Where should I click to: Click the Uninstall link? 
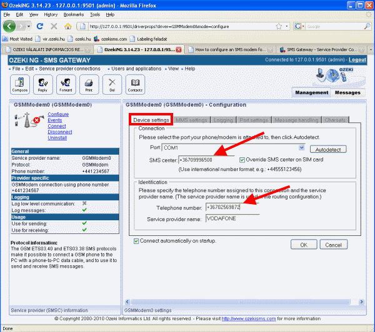(x=57, y=138)
